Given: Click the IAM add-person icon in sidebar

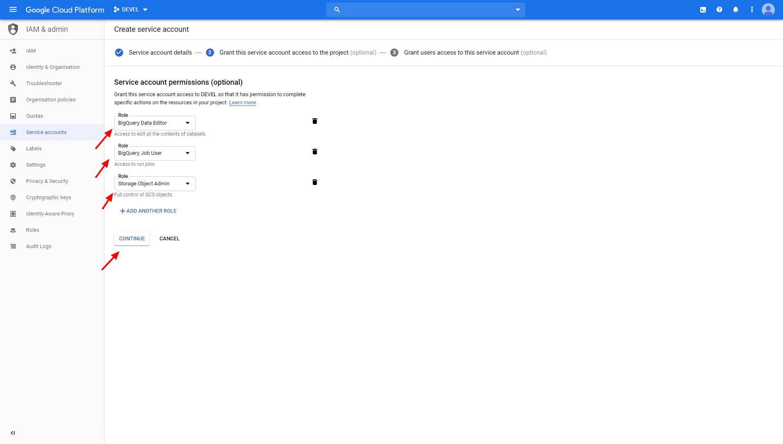Looking at the screenshot, I should (13, 51).
